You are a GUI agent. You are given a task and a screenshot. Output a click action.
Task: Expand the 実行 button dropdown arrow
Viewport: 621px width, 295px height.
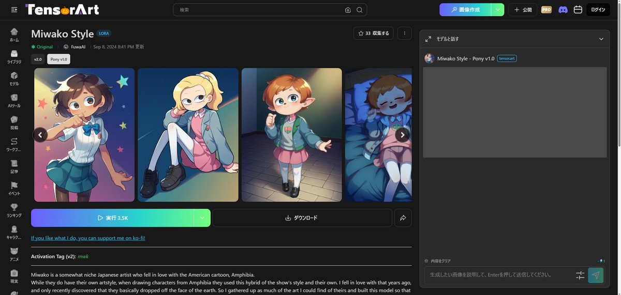[x=202, y=218]
